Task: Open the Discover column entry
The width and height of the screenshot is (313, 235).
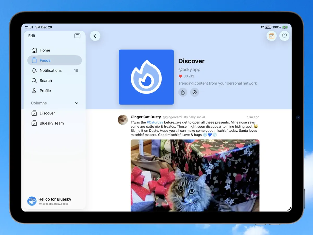Action: [55, 113]
